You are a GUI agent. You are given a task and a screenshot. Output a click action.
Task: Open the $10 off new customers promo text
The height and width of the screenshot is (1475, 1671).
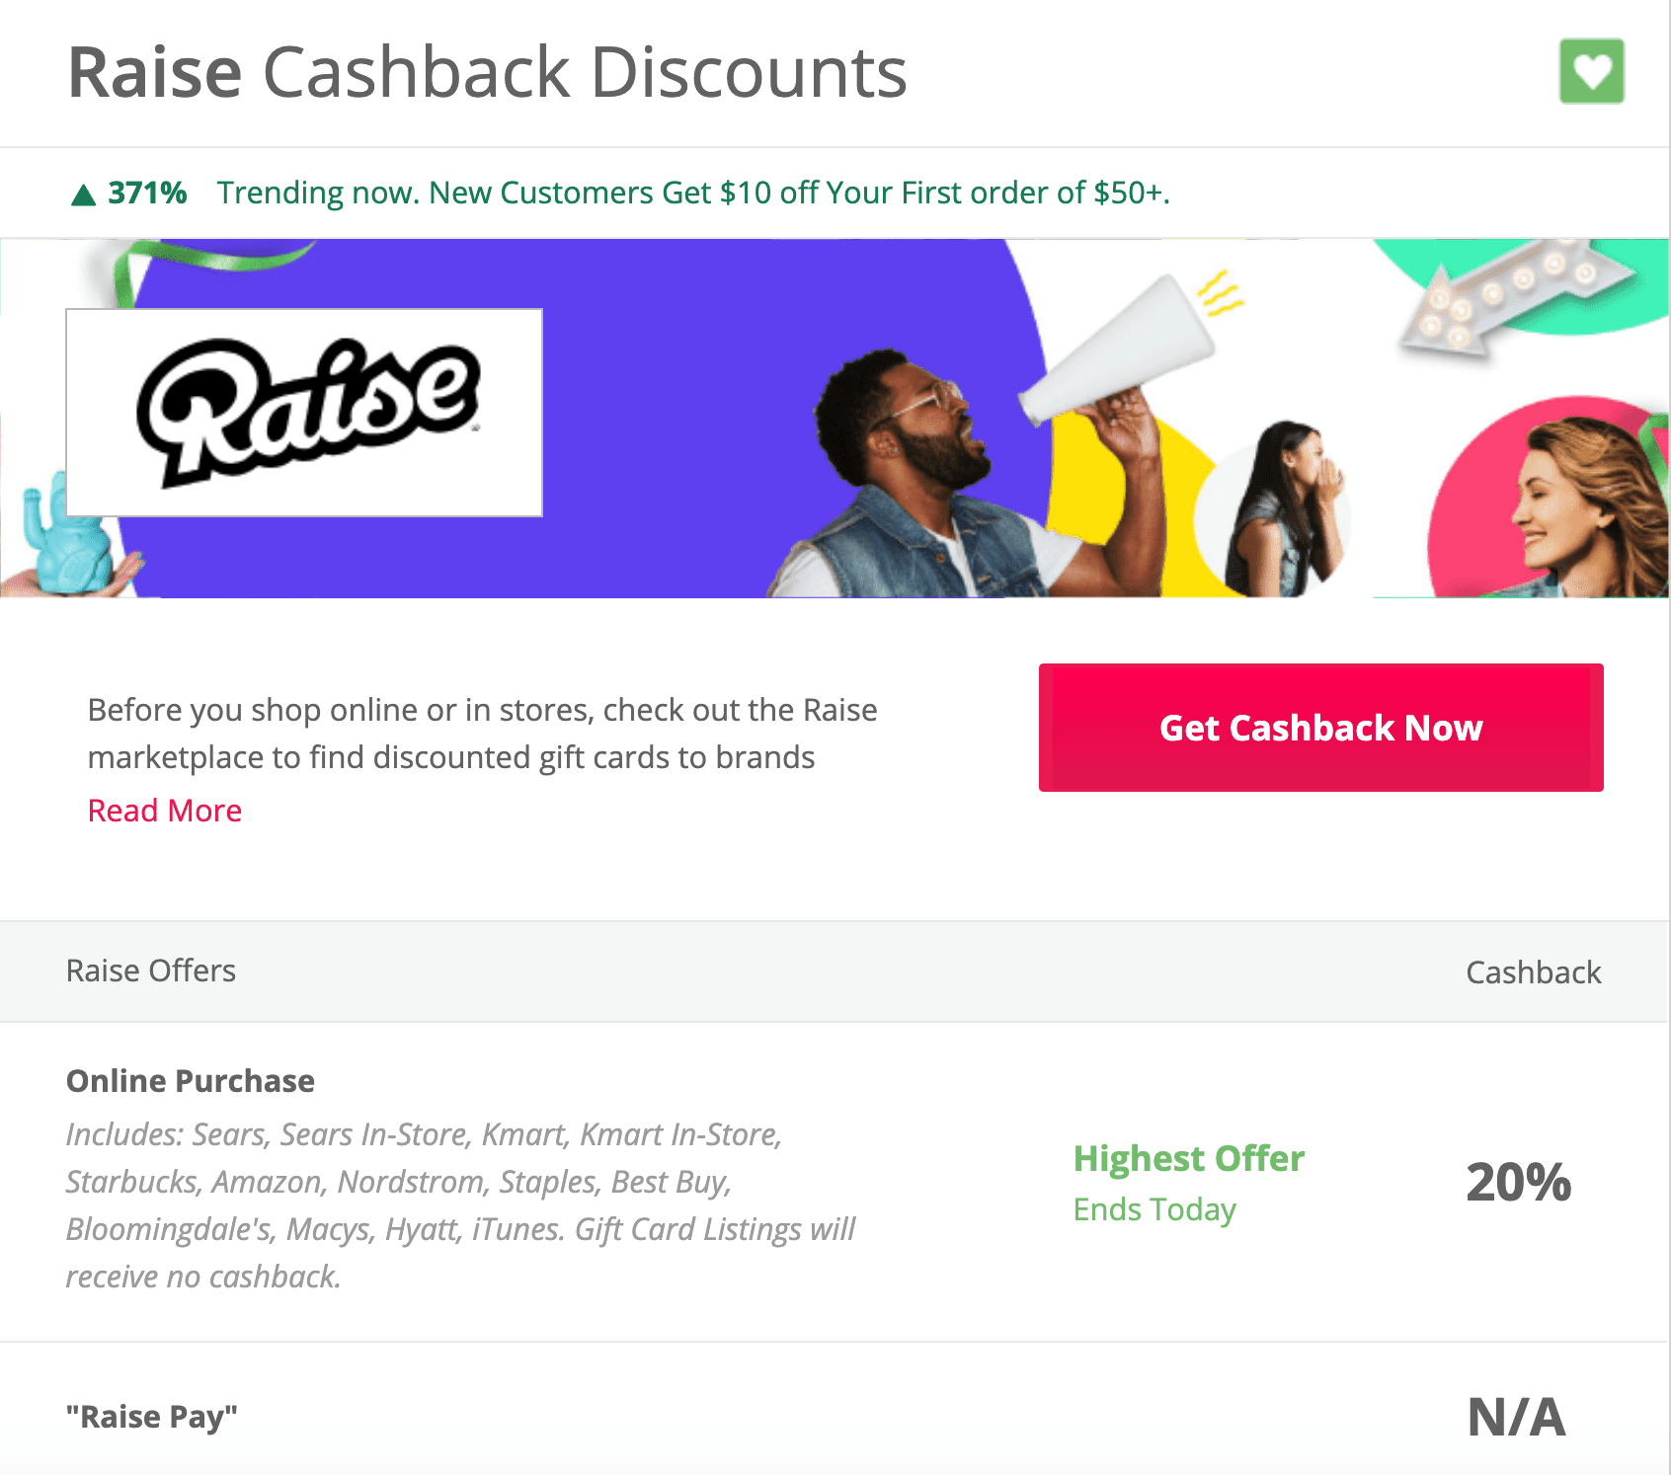693,193
